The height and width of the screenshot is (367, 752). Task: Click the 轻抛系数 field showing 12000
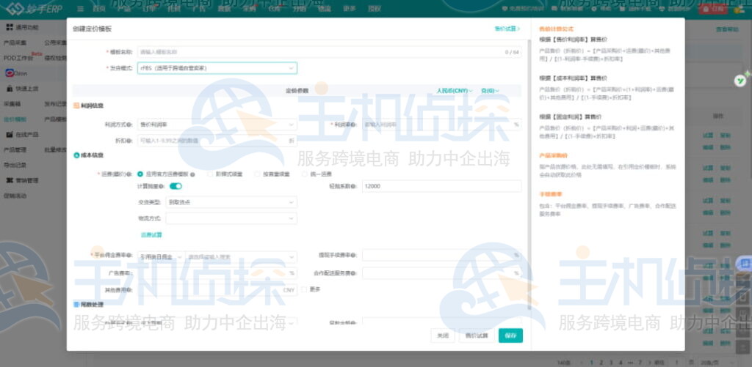click(x=441, y=186)
